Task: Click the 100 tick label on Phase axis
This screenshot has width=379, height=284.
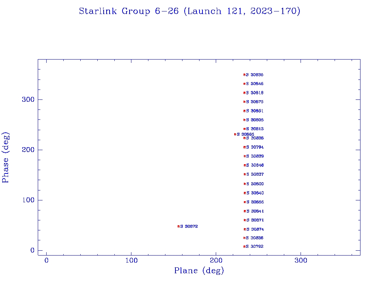Action: [28, 200]
